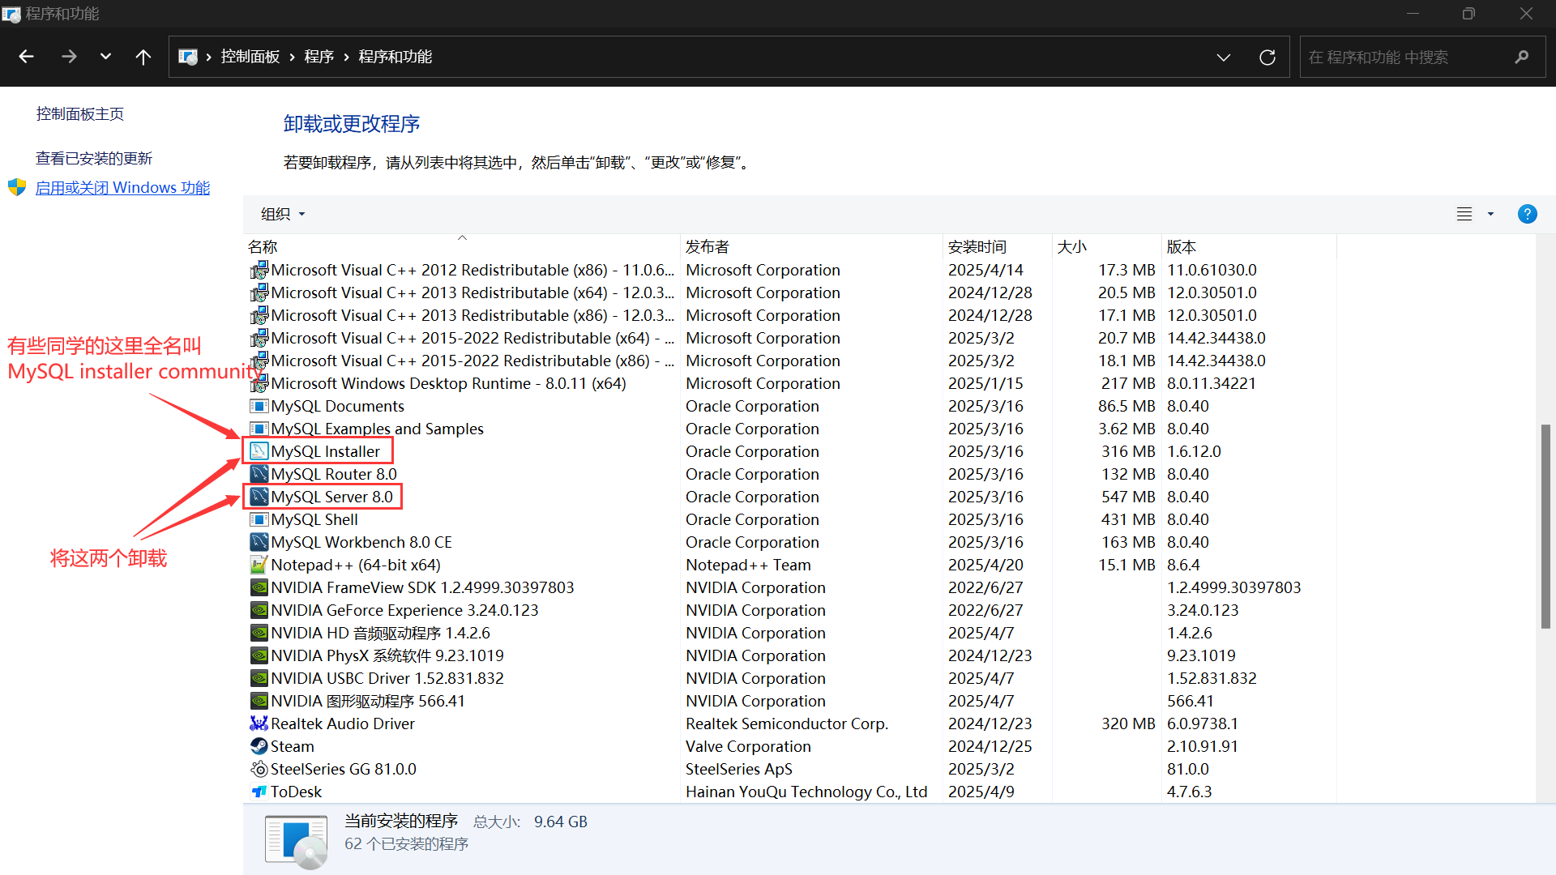Expand the address bar history dropdown
Screen dimensions: 1556x875
point(1224,57)
